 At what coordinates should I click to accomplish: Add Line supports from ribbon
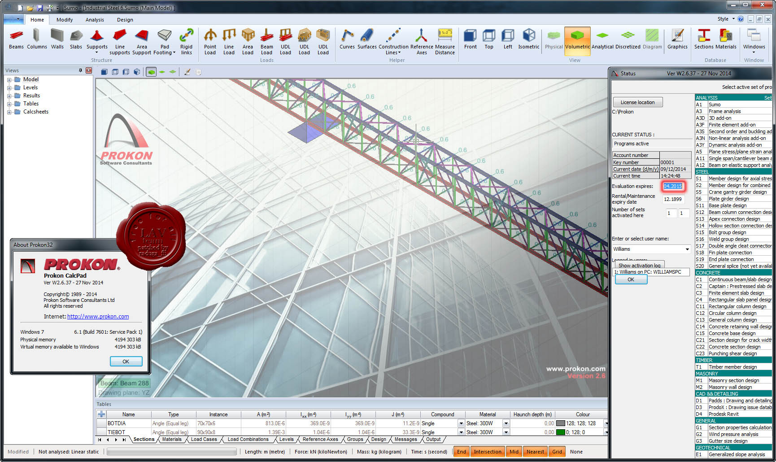[x=120, y=41]
